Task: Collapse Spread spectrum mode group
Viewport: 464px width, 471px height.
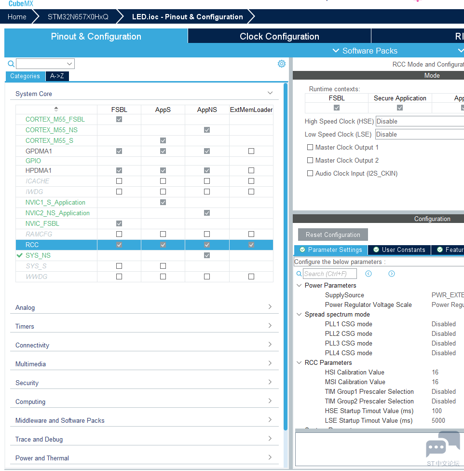Action: 299,314
